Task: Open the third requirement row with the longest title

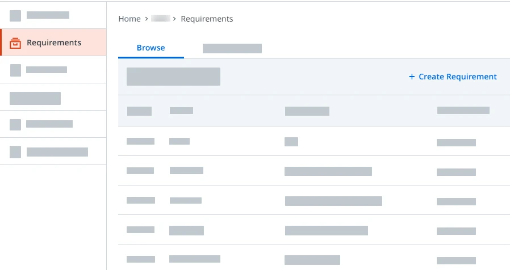Action: point(314,200)
